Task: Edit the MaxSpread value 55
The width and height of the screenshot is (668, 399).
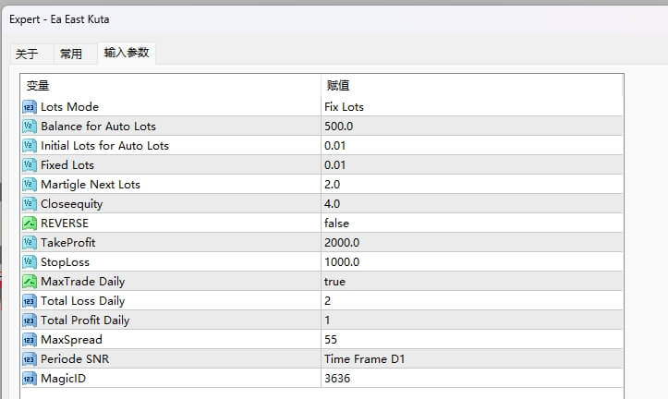Action: click(x=331, y=340)
